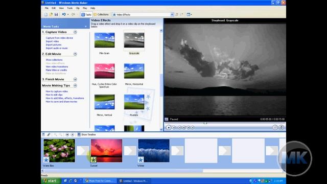This screenshot has width=327, height=184.
Task: Collapse the Edit Movie section
Action: pos(75,54)
